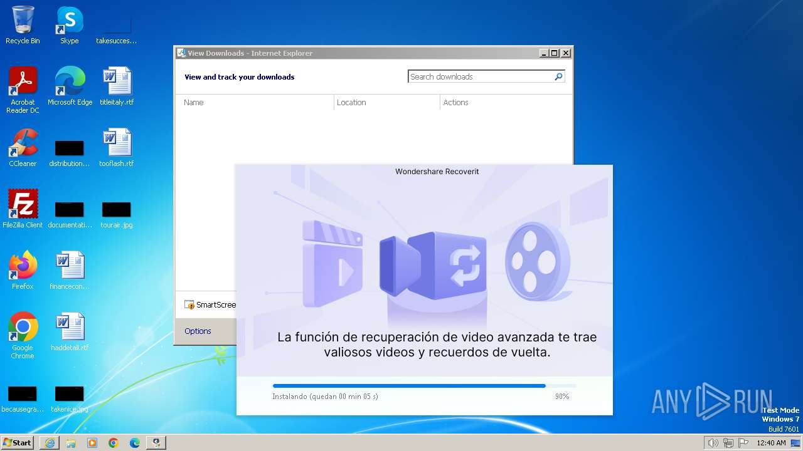The height and width of the screenshot is (451, 803).
Task: Sort downloads by Location column
Action: 387,102
